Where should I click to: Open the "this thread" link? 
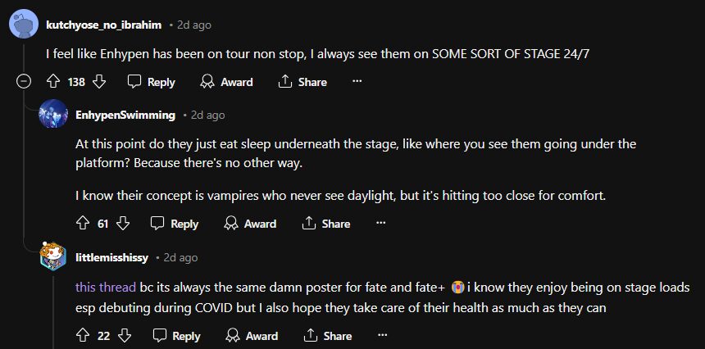[x=100, y=287]
